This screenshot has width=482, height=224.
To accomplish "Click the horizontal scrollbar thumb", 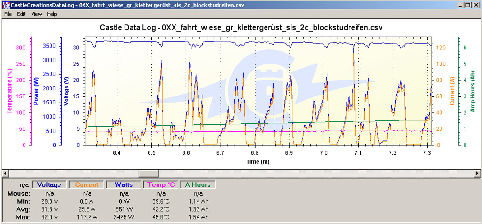I will [149, 173].
